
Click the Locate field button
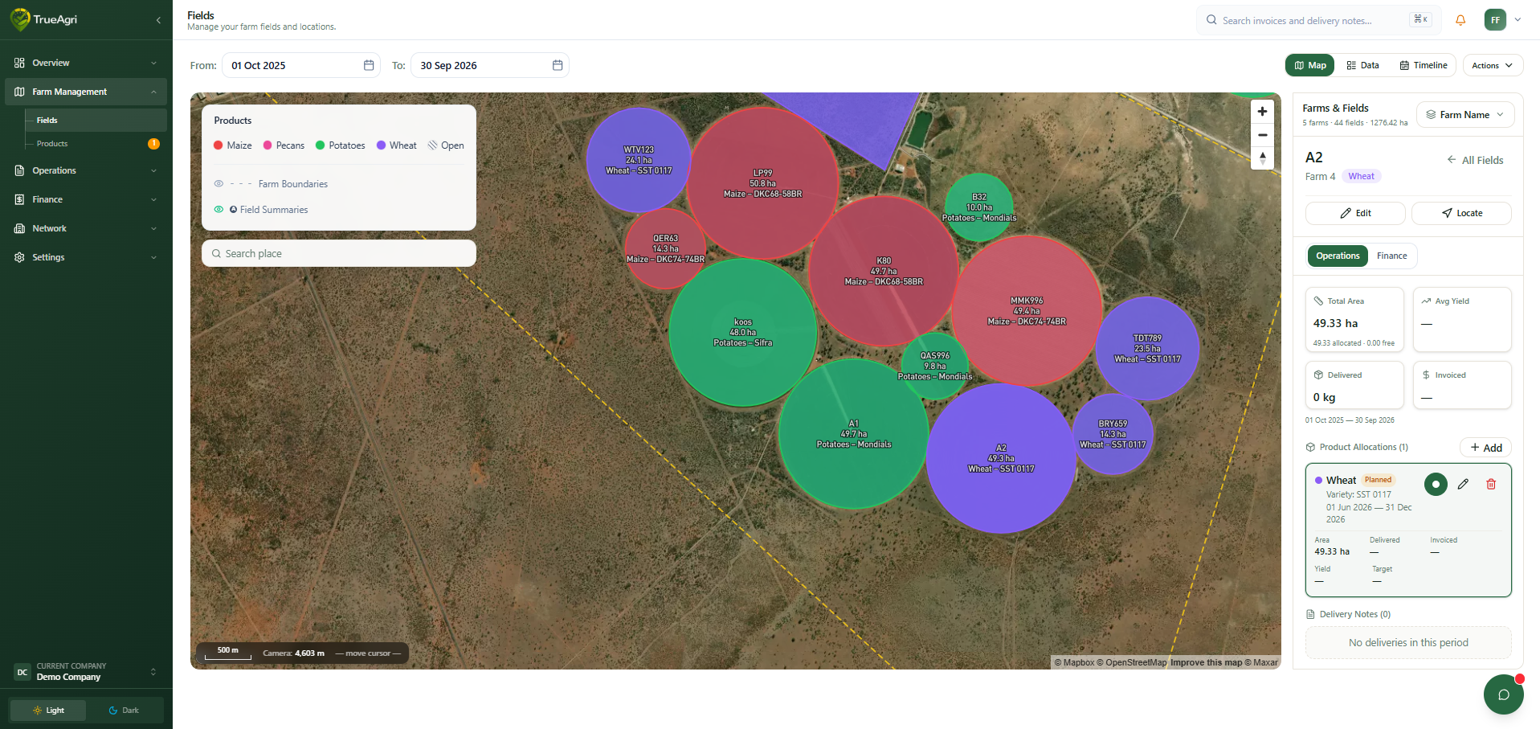click(x=1461, y=213)
